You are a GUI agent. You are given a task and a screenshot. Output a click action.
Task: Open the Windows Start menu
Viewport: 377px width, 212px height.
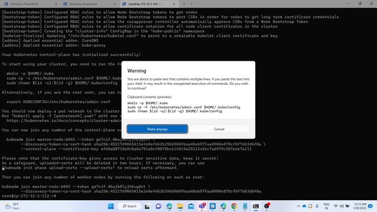111,206
